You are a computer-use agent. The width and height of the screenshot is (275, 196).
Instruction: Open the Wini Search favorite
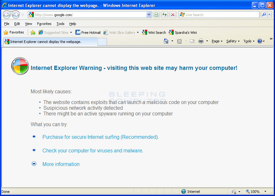[154, 33]
